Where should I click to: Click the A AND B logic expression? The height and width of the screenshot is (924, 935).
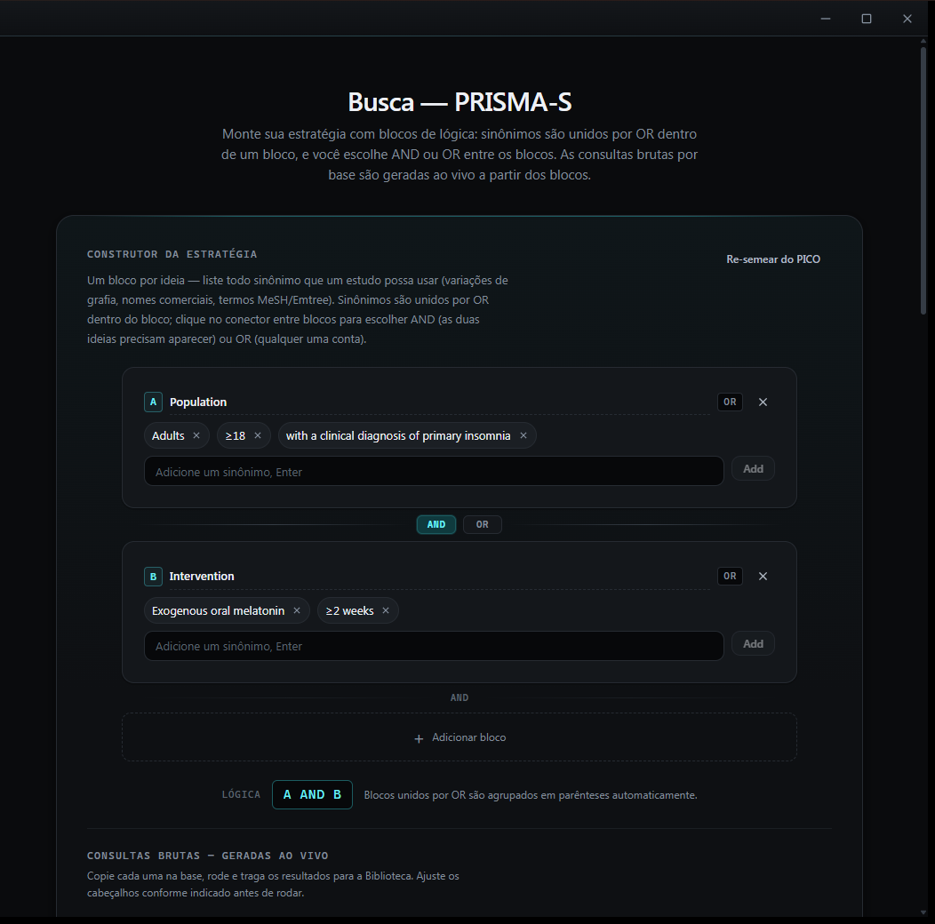[312, 794]
